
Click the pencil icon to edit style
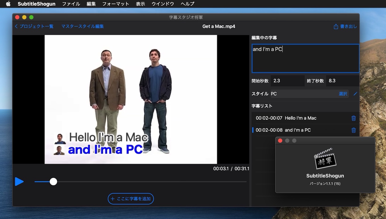(355, 94)
